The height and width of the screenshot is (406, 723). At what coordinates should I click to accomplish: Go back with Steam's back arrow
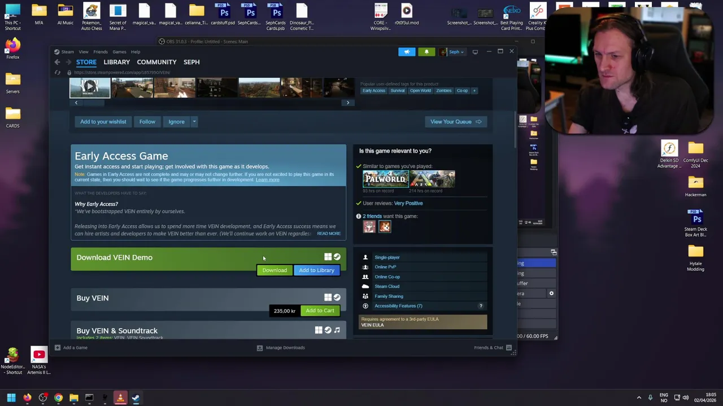[x=57, y=62]
